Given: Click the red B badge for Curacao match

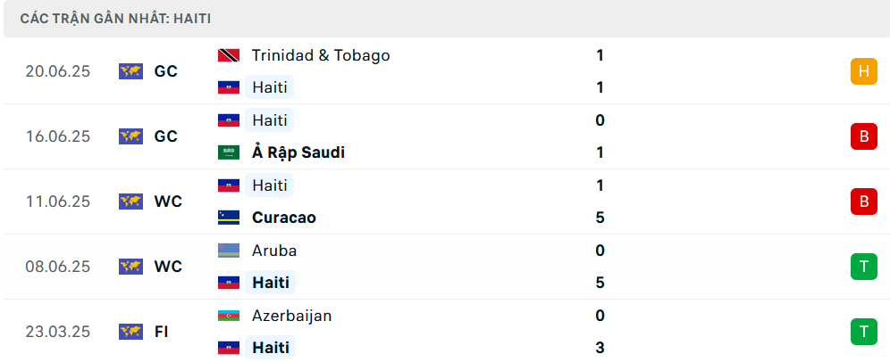Looking at the screenshot, I should [863, 202].
